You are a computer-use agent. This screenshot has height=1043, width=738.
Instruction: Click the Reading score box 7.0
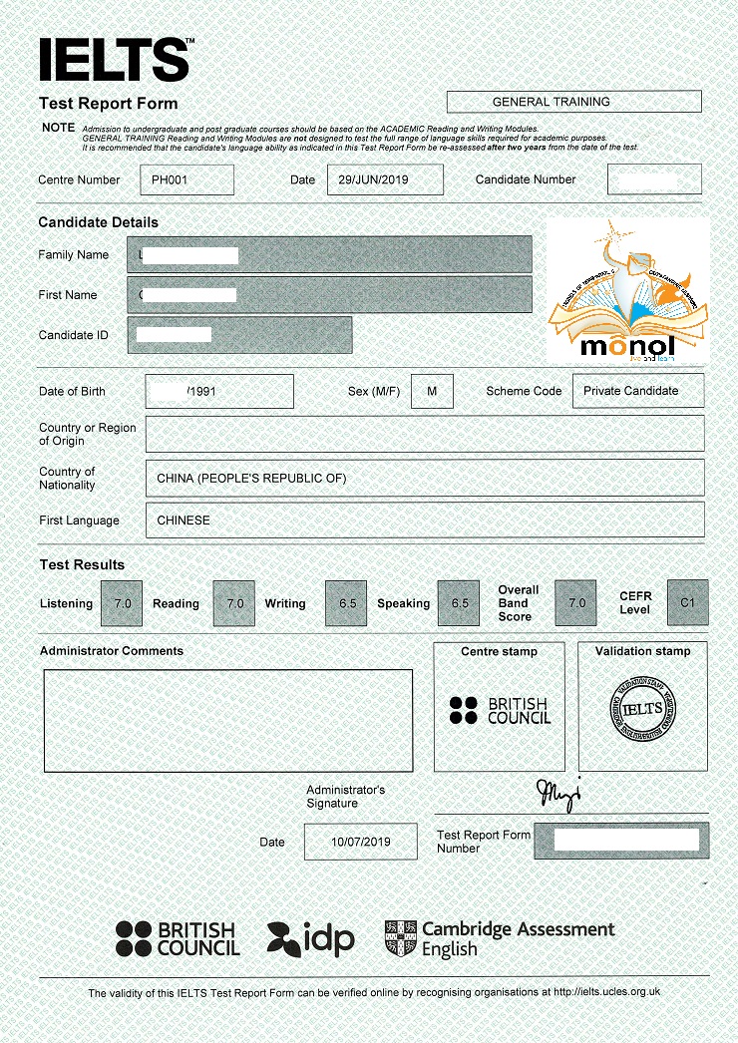(234, 603)
